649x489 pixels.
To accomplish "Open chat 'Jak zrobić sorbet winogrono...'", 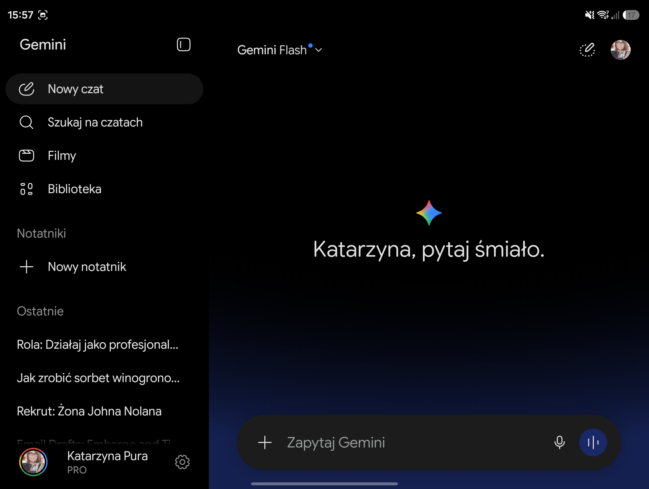I will [98, 378].
